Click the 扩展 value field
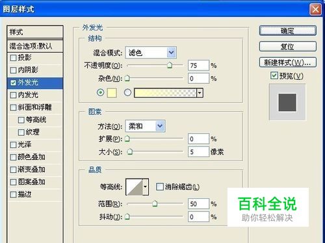This screenshot has width=325, height=243. coord(199,139)
